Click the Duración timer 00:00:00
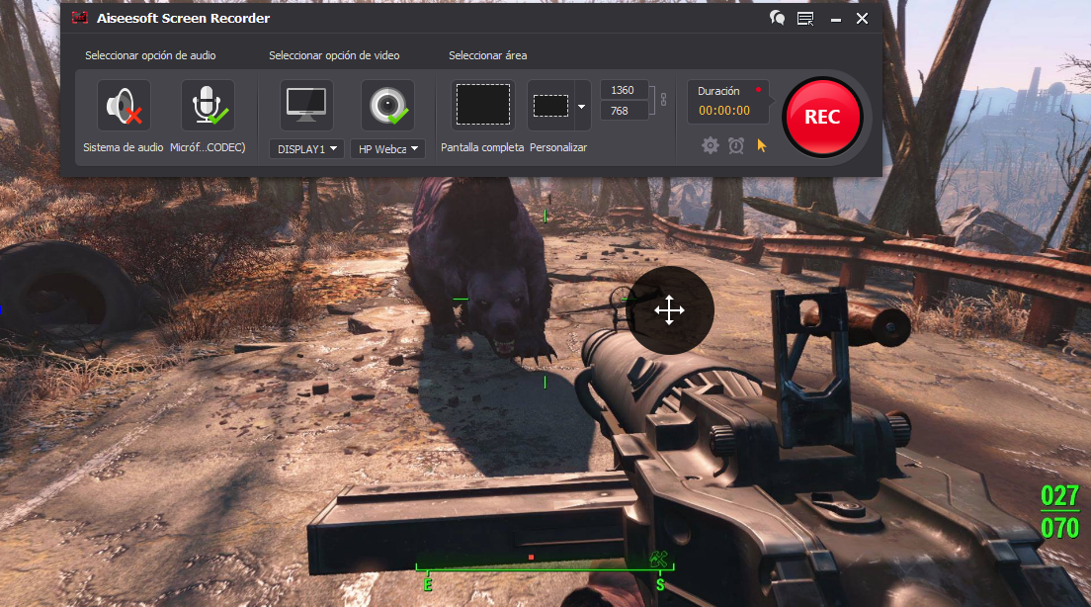 point(724,111)
